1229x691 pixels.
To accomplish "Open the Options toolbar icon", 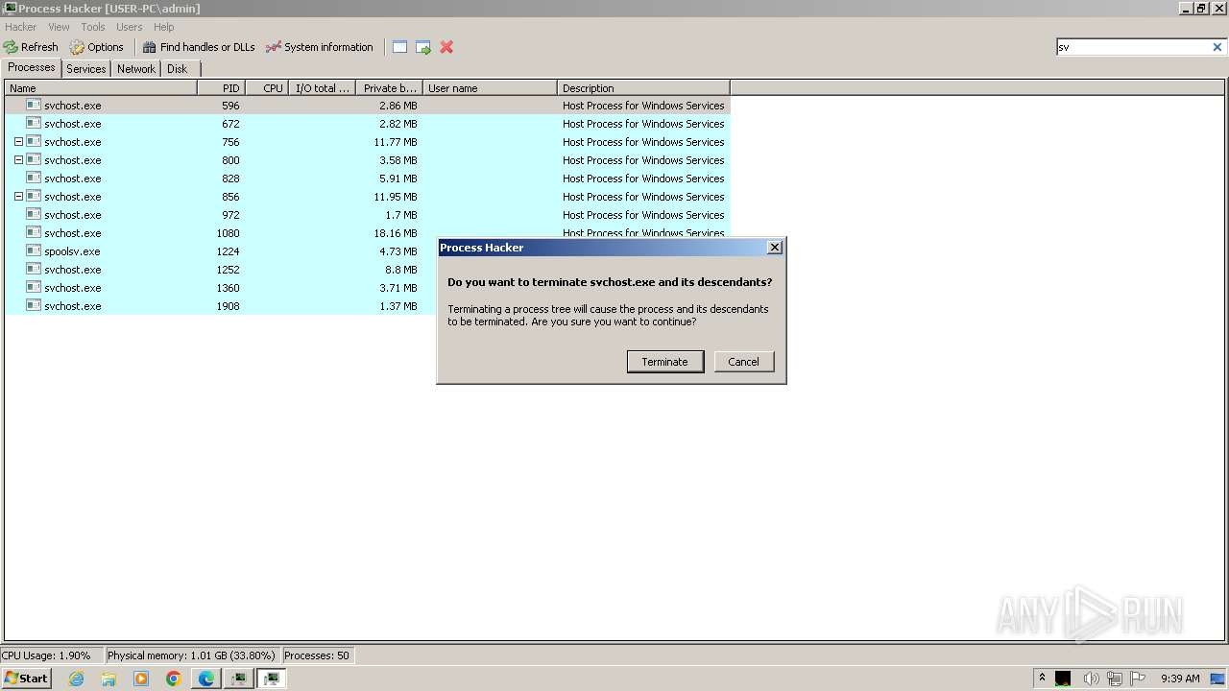I will 97,47.
